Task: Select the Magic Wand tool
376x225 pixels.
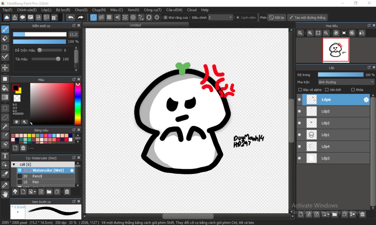Action: coord(5,127)
